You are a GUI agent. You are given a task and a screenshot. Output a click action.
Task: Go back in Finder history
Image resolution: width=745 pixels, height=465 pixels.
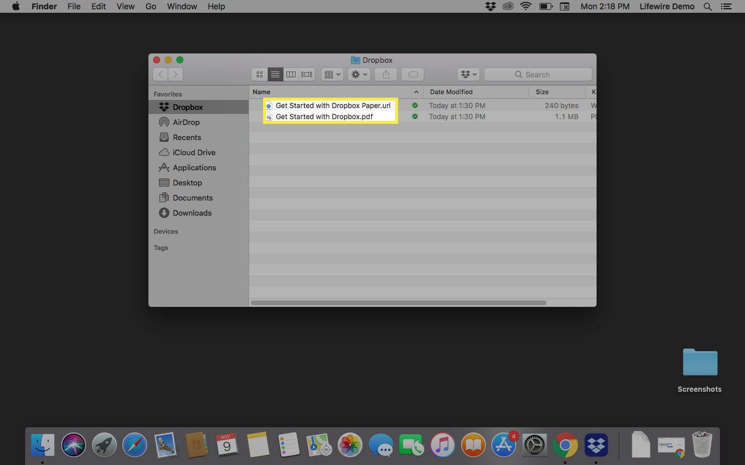click(160, 74)
